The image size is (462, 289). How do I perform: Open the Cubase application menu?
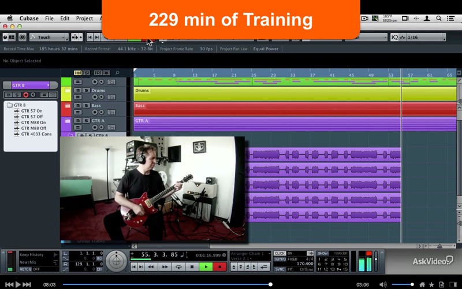(29, 18)
